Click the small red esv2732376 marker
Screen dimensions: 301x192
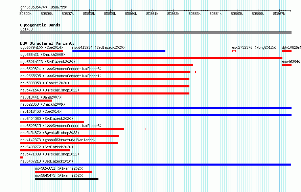[234, 51]
